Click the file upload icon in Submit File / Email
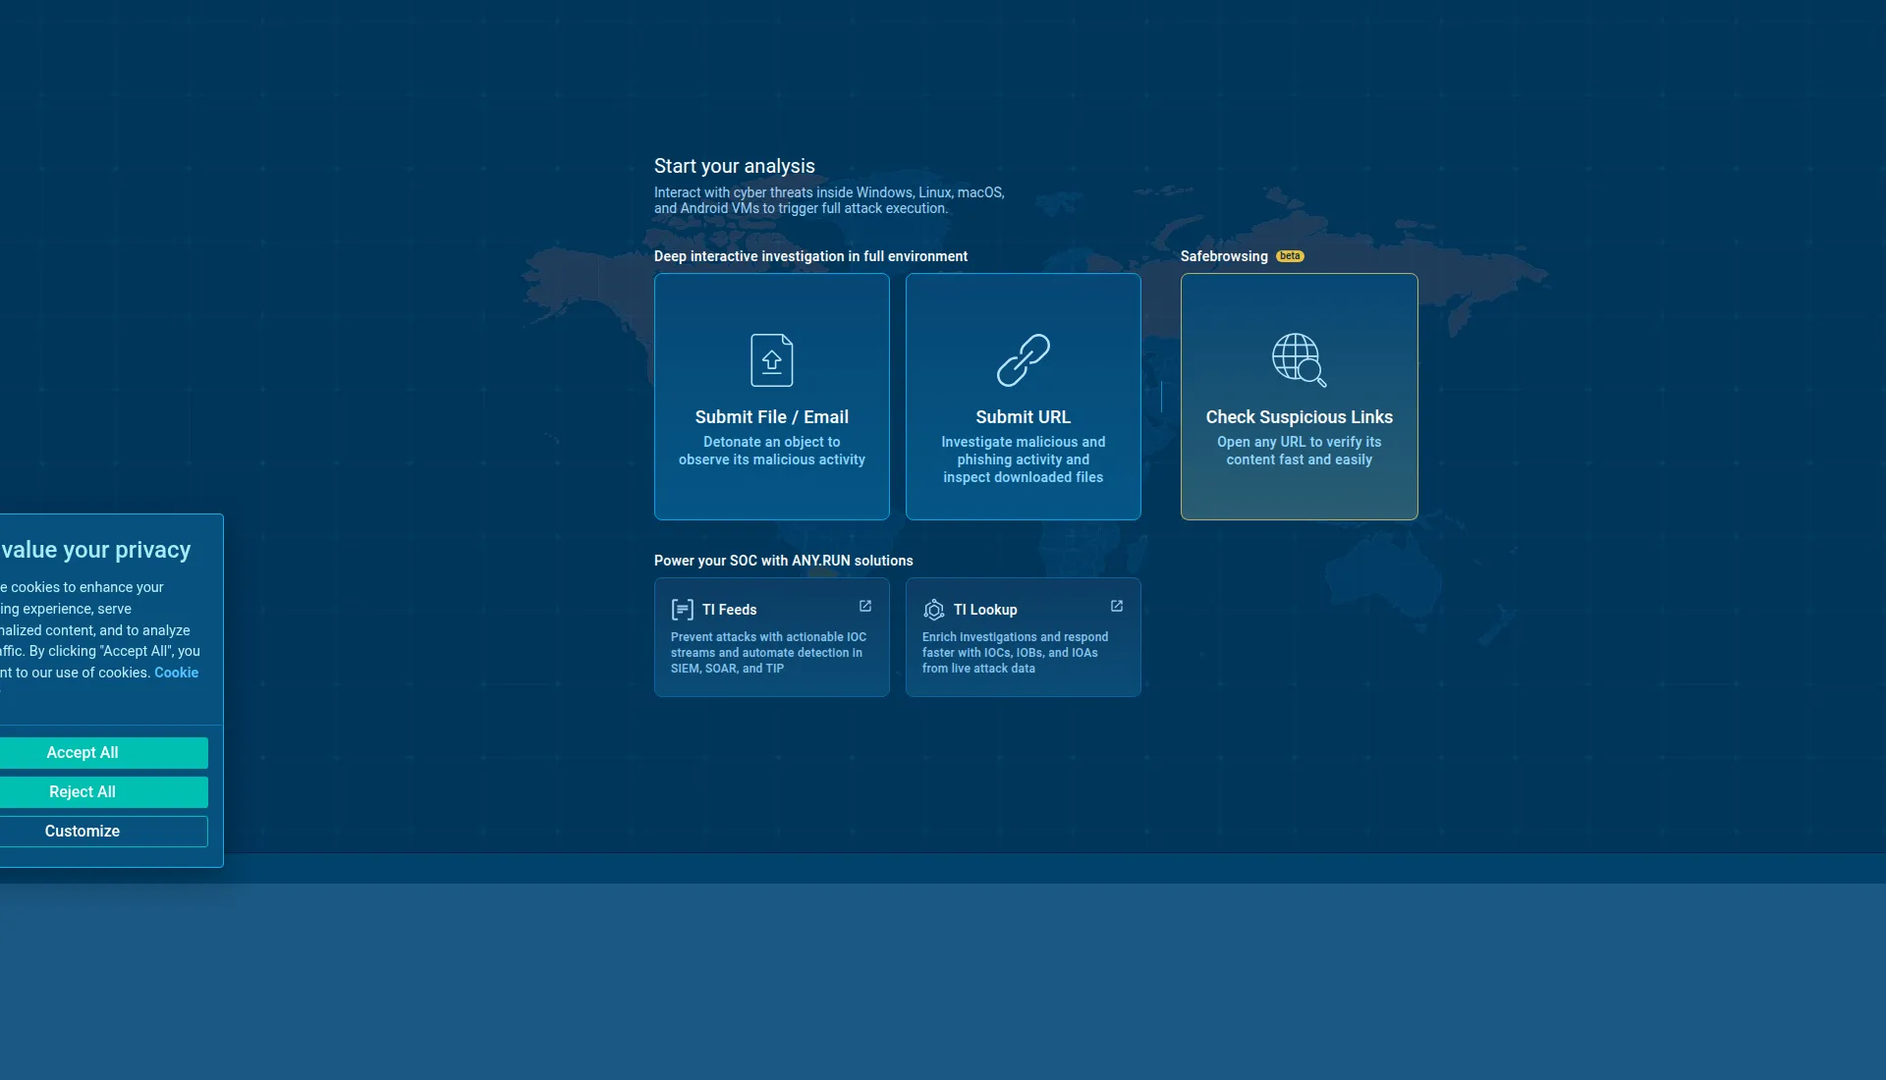This screenshot has width=1886, height=1080. [772, 360]
